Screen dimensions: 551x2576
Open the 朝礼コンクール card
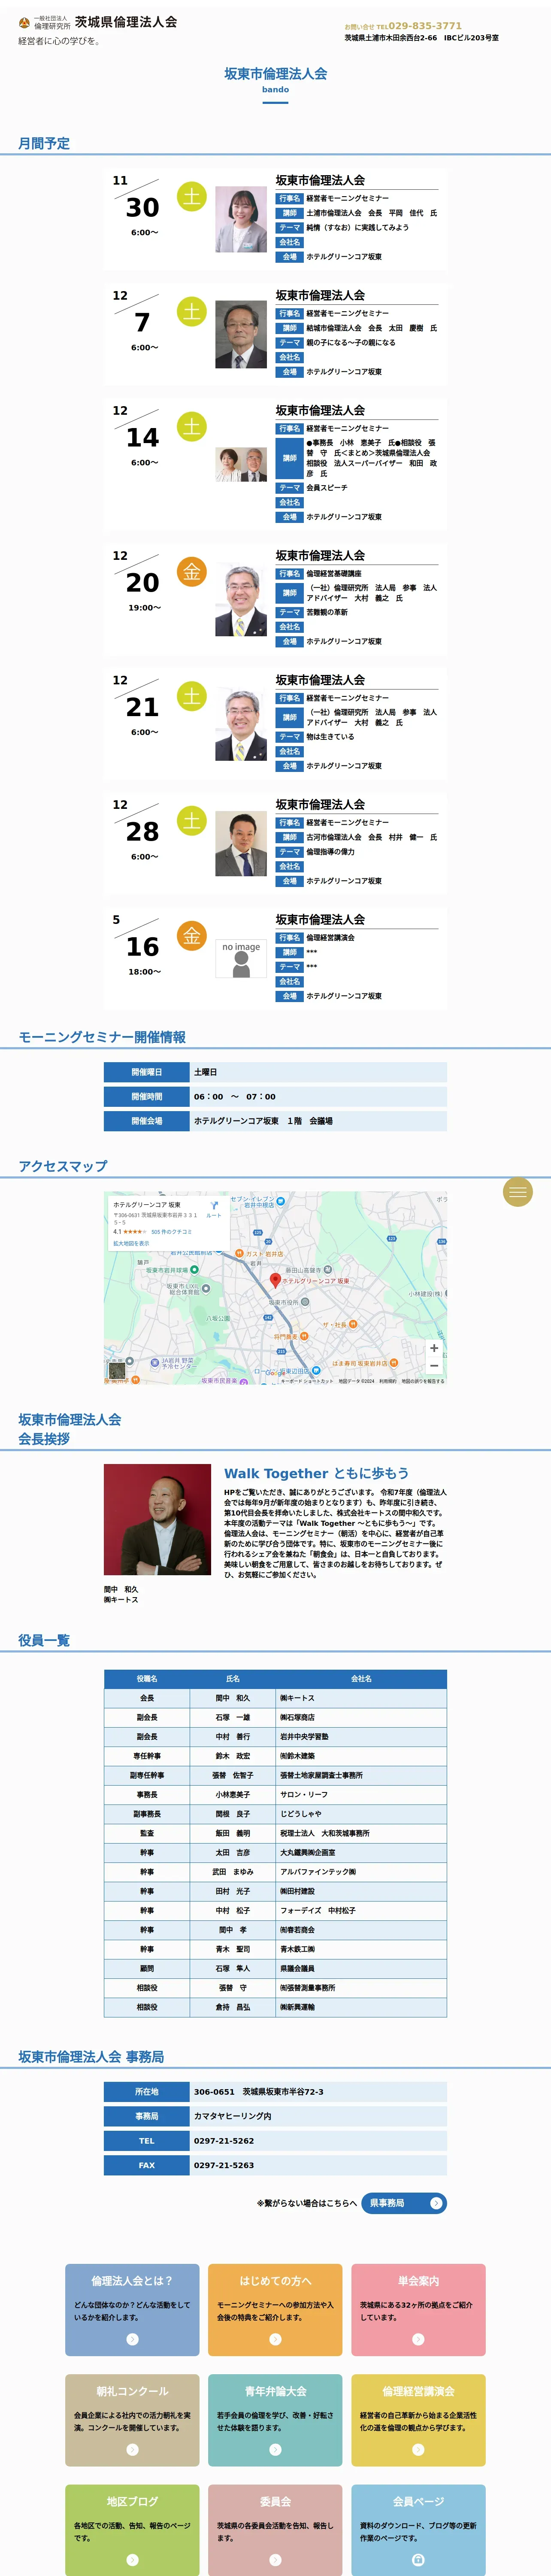click(132, 2420)
